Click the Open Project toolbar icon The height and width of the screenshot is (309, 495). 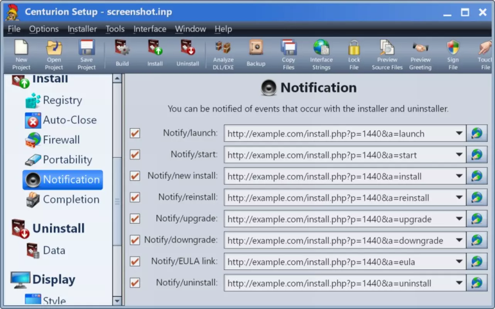coord(54,55)
